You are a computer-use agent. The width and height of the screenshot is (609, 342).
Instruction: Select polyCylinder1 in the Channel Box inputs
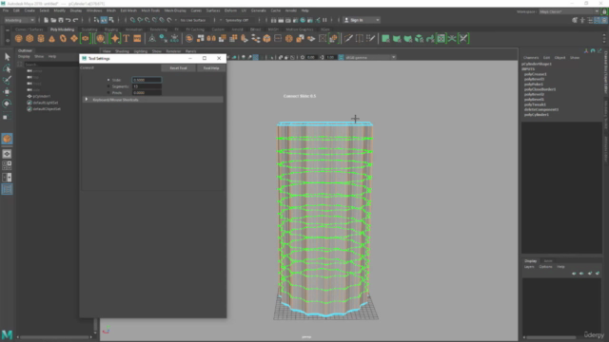[537, 114]
